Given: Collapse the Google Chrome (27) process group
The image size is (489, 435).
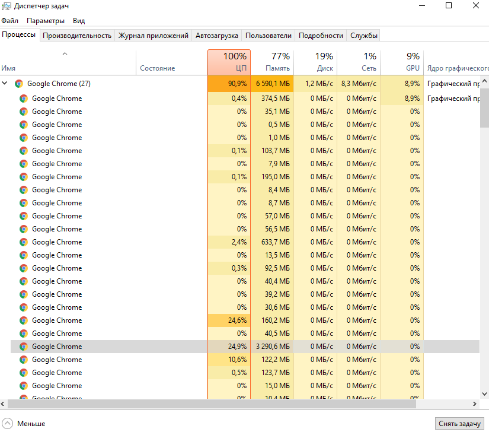Looking at the screenshot, I should (5, 83).
